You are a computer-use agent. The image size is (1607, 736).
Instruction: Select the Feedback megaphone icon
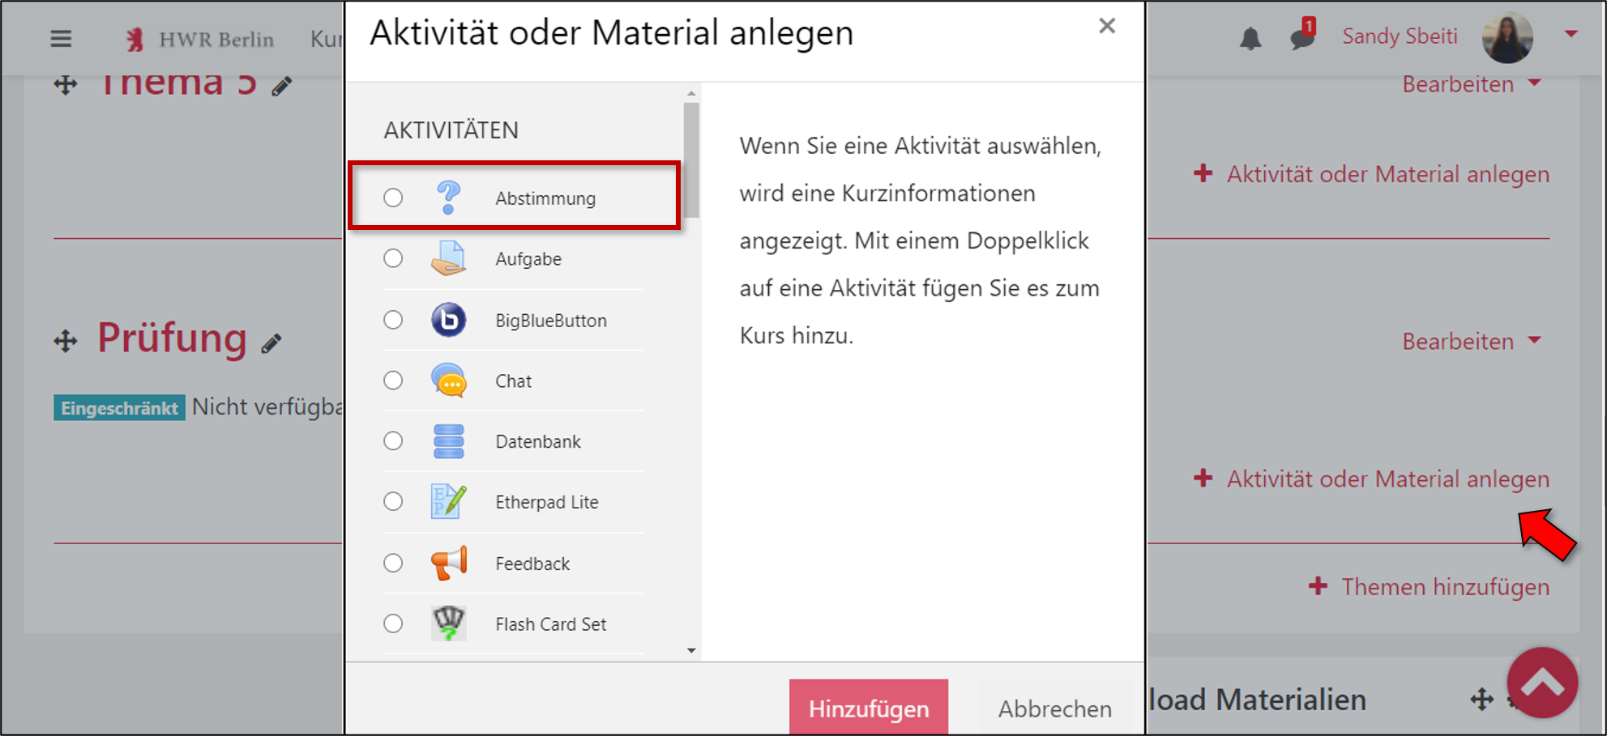click(x=449, y=564)
